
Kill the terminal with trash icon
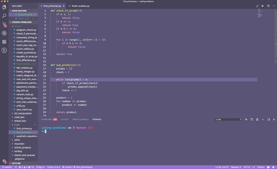pyautogui.click(x=257, y=120)
